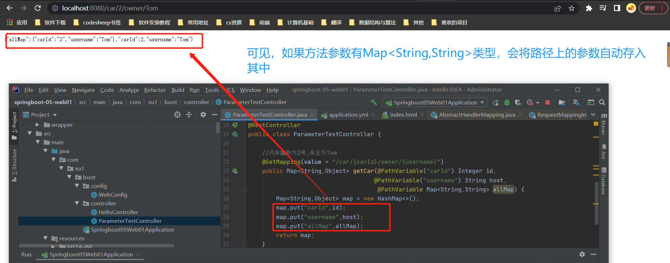Click the Search Everywhere magnifier icon

[x=602, y=102]
